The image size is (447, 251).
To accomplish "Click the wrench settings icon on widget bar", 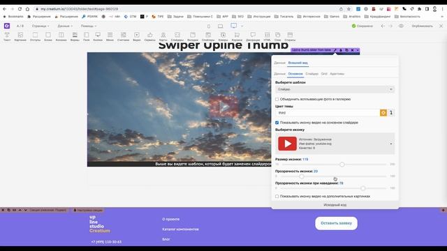I will (x=335, y=50).
